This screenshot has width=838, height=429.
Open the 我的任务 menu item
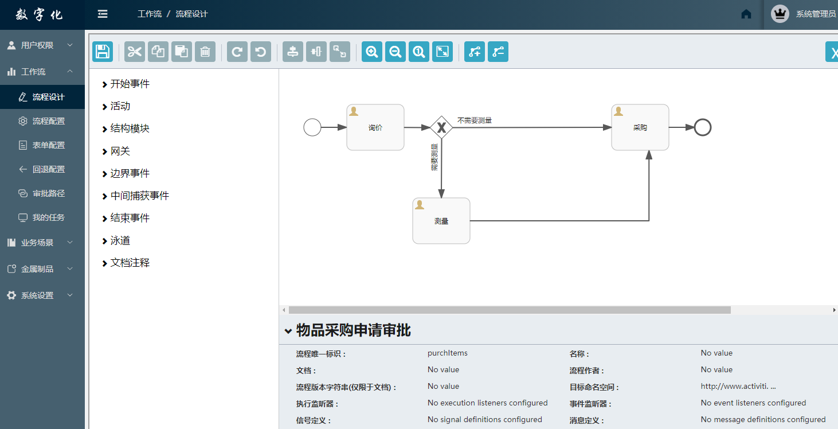tap(48, 217)
